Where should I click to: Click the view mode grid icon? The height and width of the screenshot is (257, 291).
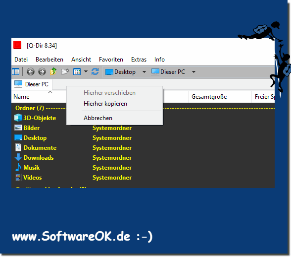coord(77,71)
